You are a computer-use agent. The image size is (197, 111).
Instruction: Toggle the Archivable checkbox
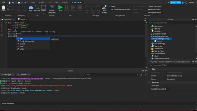(x=168, y=86)
